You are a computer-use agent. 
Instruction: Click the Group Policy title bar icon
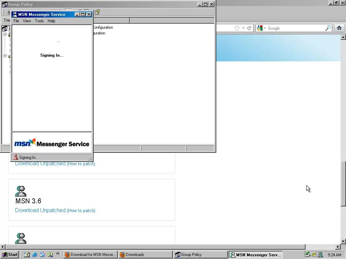coord(4,4)
